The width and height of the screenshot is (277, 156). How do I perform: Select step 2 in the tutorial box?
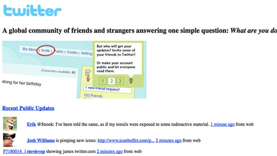112,81
